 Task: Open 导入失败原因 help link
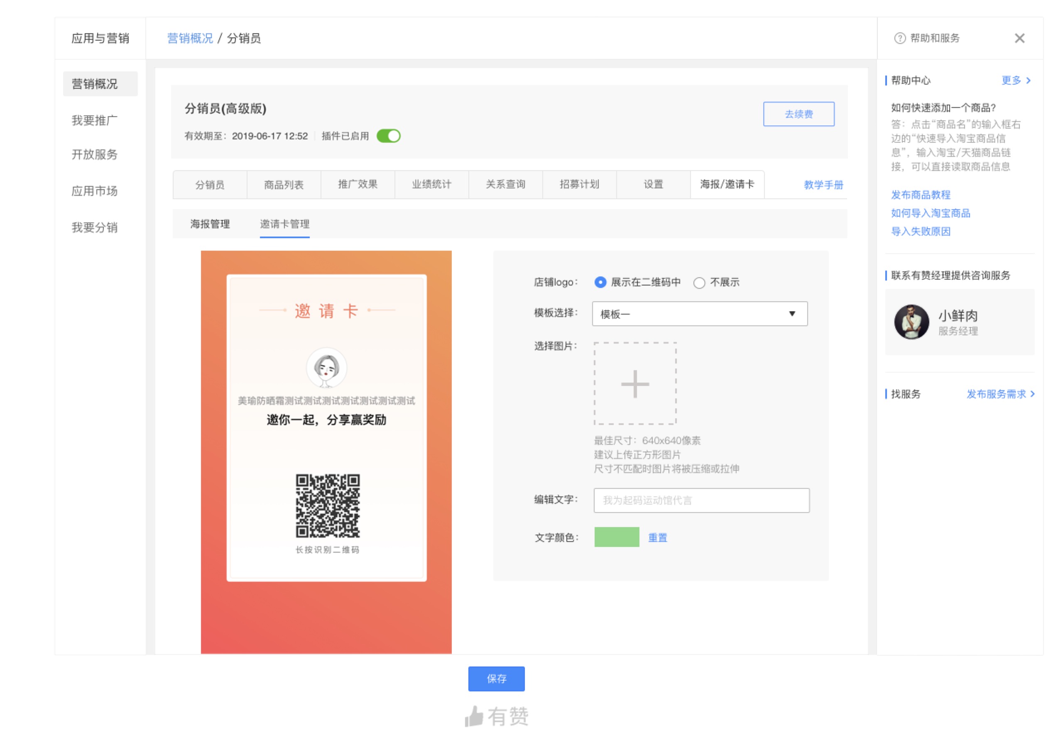[x=921, y=232]
